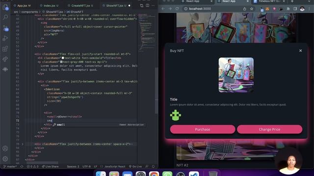The height and width of the screenshot is (176, 314).
Task: Click the Chrome back arrow
Action: [x=163, y=9]
